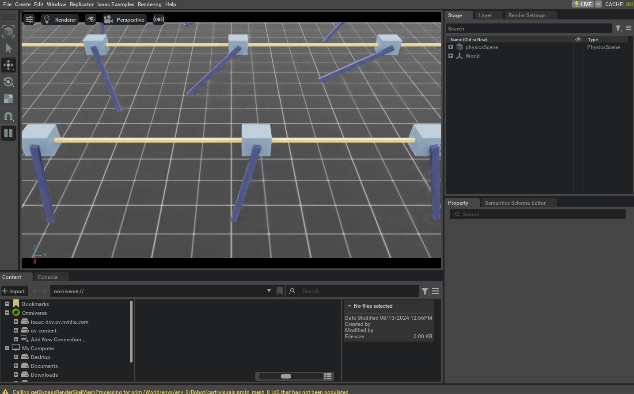
Task: Open the Isaac Examples menu
Action: tap(116, 4)
